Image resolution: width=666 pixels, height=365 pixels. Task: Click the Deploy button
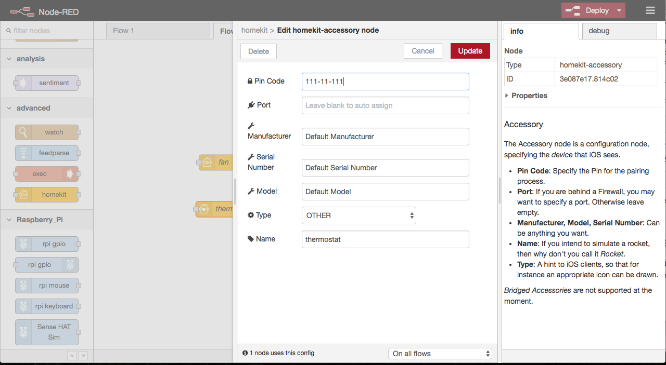587,10
